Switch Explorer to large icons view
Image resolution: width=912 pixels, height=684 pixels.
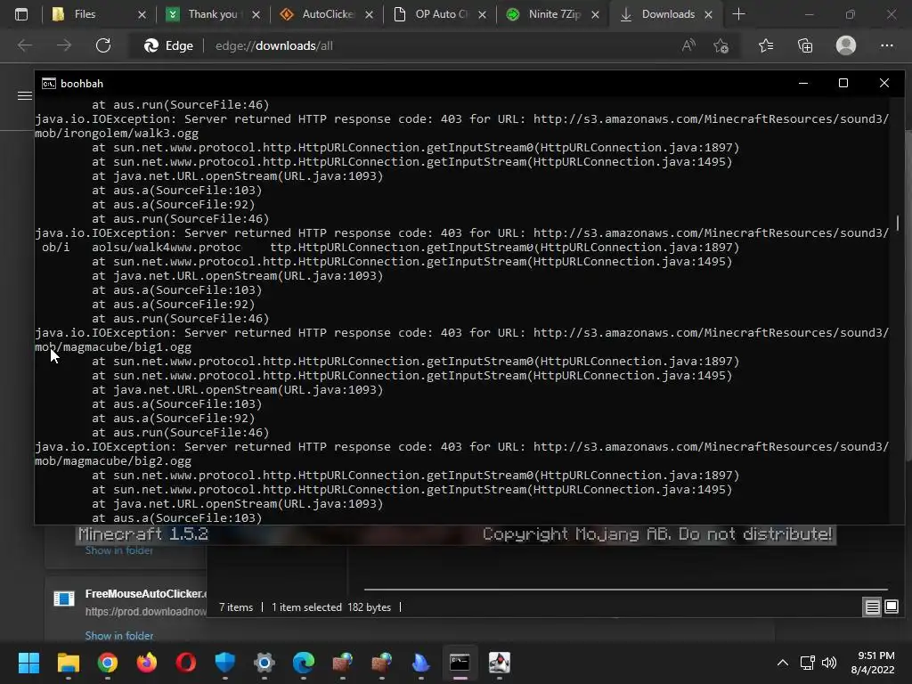(891, 607)
